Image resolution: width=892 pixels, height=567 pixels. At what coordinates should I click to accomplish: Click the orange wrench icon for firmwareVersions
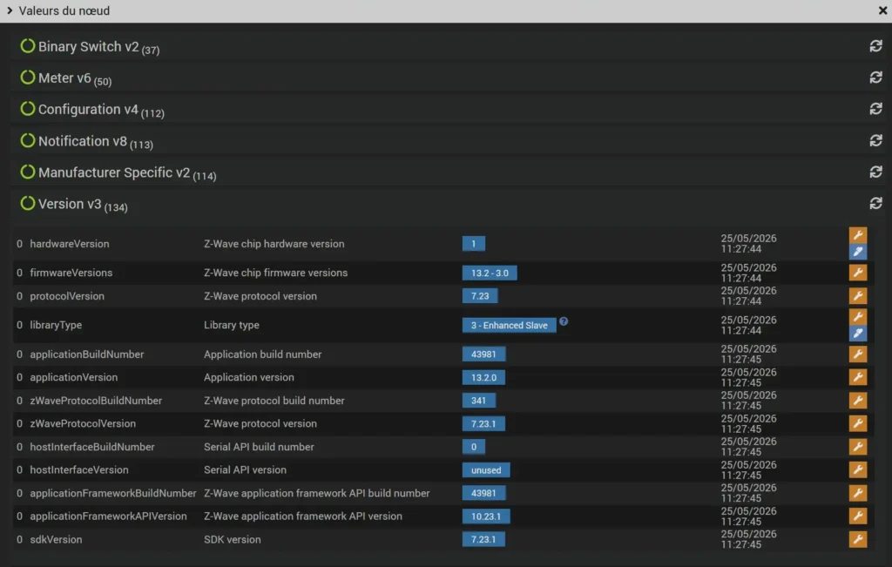tap(858, 273)
